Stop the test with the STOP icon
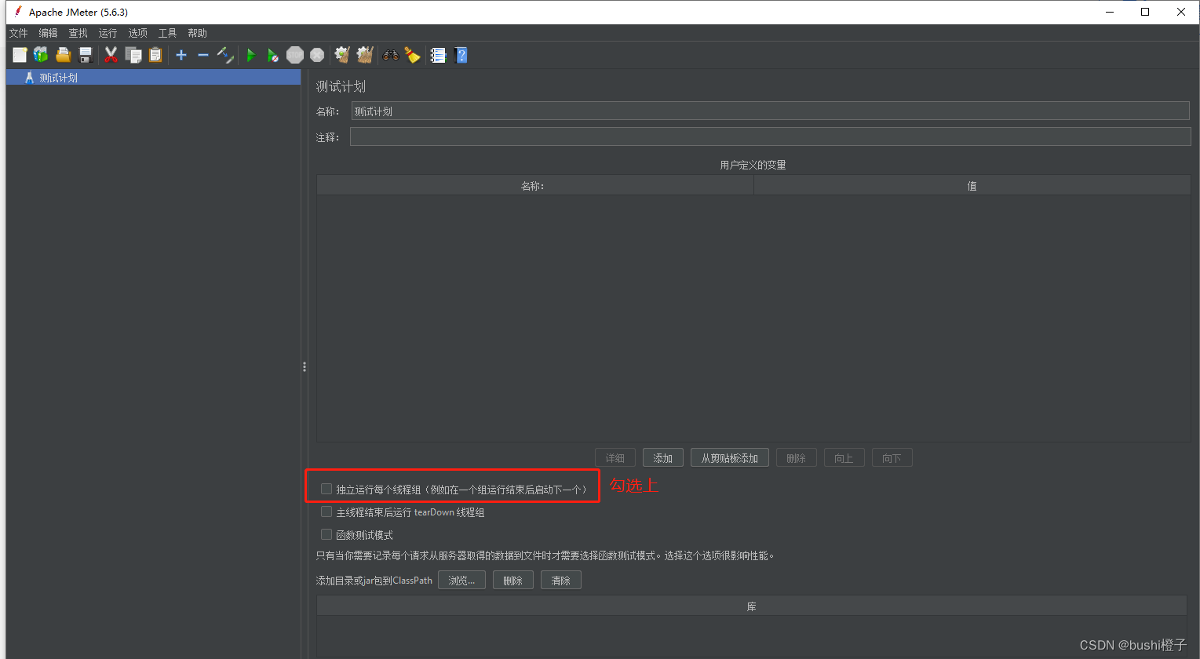The width and height of the screenshot is (1200, 659). pyautogui.click(x=295, y=55)
